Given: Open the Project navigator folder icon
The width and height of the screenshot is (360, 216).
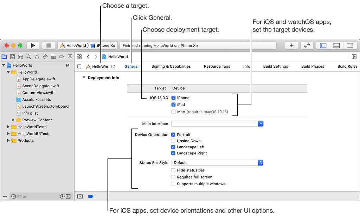Looking at the screenshot, I should pos(4,56).
